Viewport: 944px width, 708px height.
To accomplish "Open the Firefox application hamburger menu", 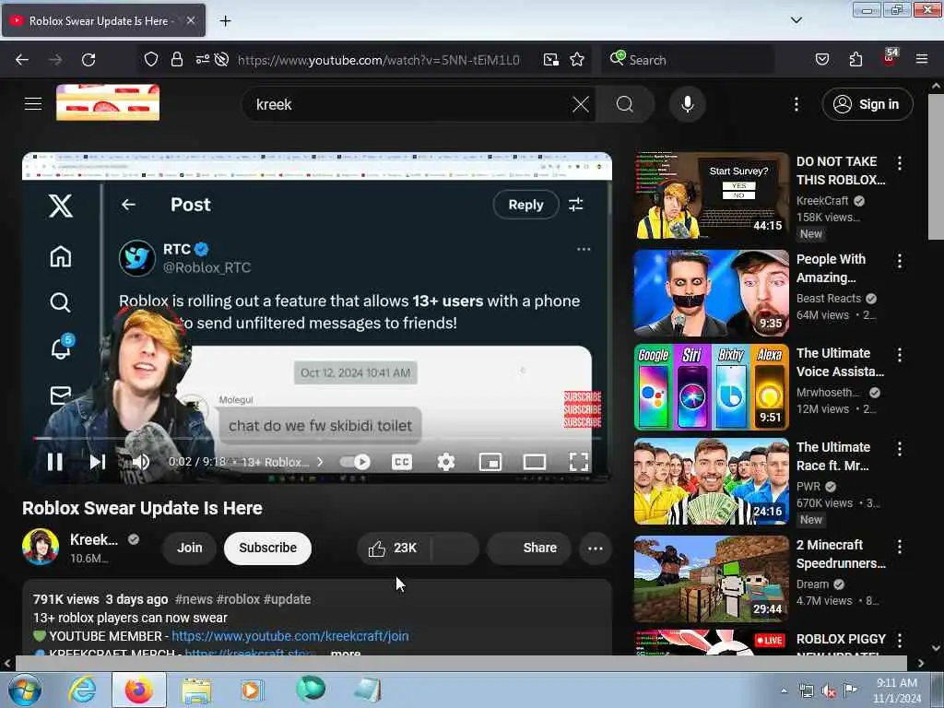I will click(x=922, y=60).
